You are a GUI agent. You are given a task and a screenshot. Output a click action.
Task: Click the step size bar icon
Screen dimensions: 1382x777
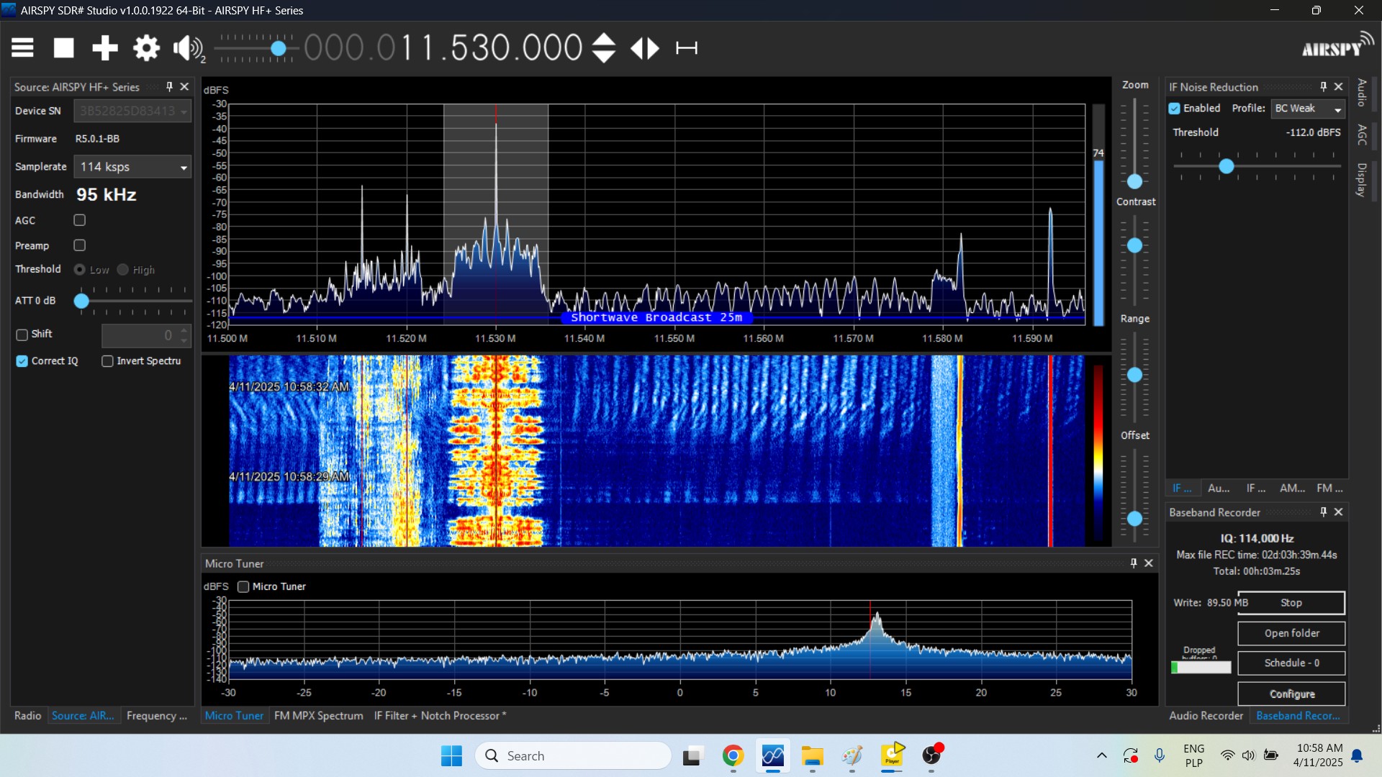[x=687, y=48]
